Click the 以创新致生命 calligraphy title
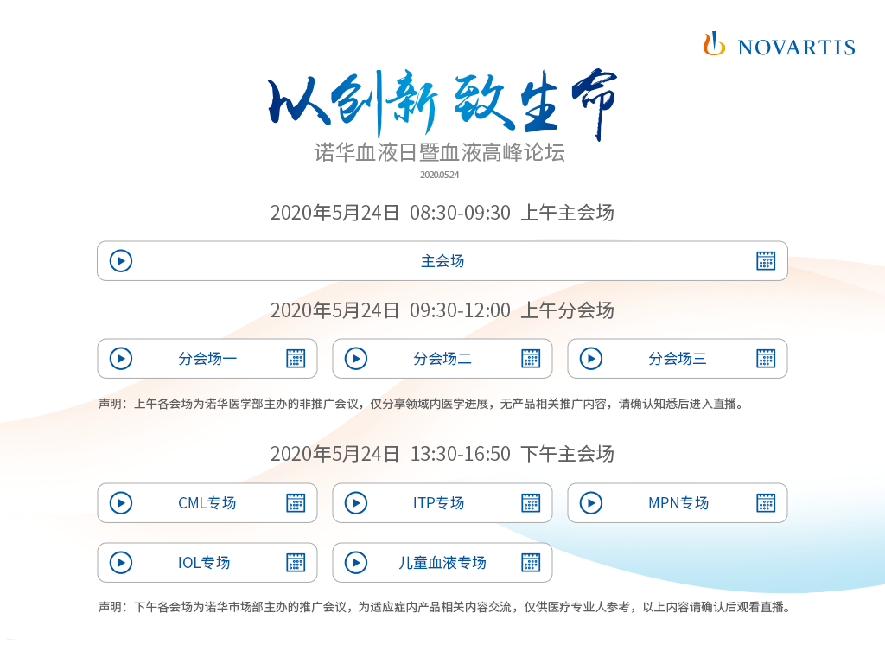Screen dimensions: 885x664 click(442, 103)
